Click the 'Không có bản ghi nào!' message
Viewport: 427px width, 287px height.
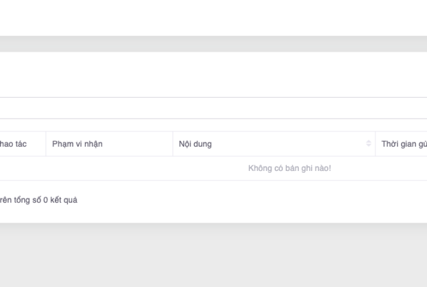[289, 168]
